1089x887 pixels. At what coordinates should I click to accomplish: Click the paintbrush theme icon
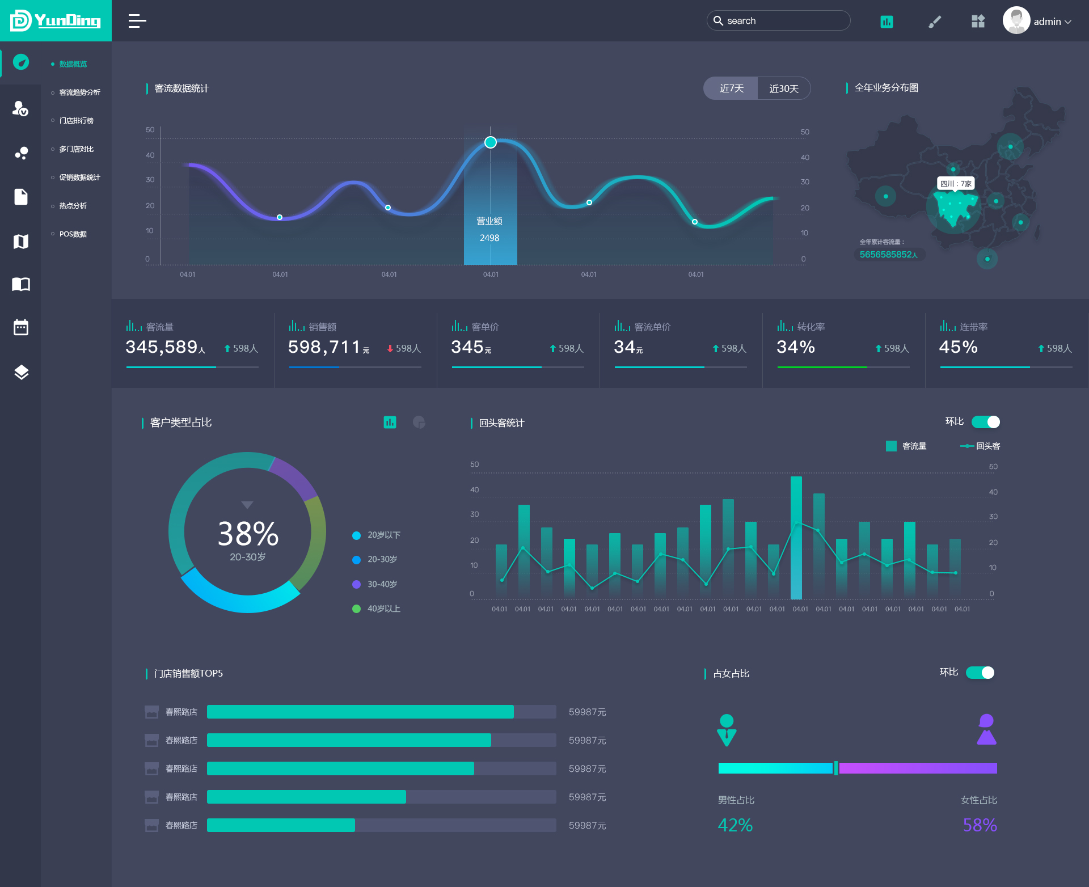(934, 22)
